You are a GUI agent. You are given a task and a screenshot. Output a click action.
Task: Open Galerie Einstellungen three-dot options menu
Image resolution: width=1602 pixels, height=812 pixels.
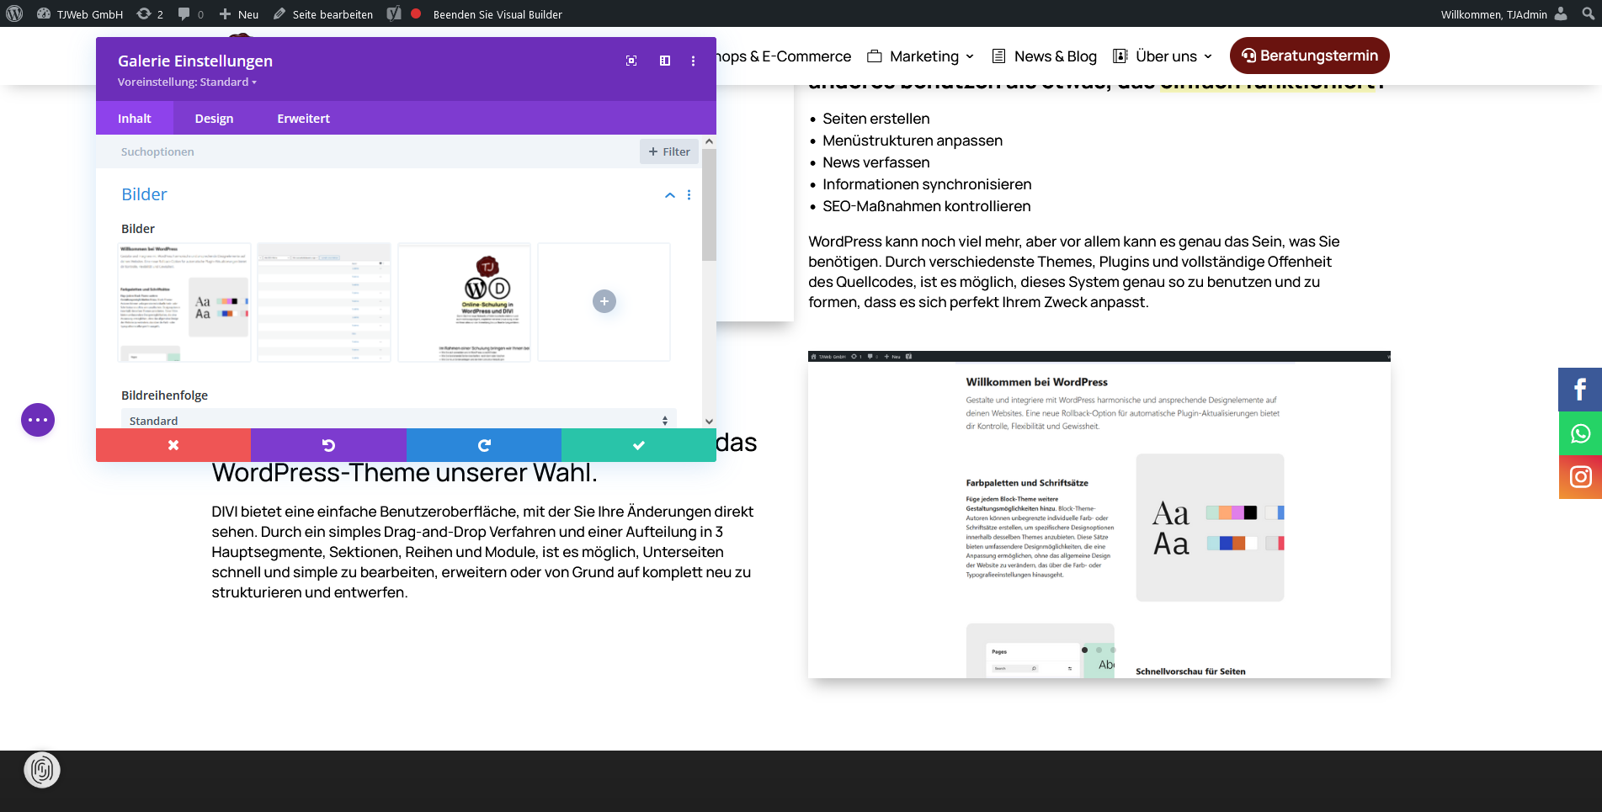point(693,61)
